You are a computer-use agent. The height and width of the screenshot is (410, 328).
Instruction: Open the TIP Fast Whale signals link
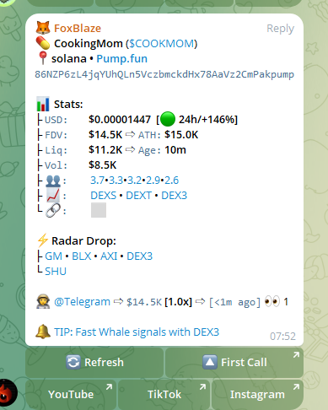point(137,332)
